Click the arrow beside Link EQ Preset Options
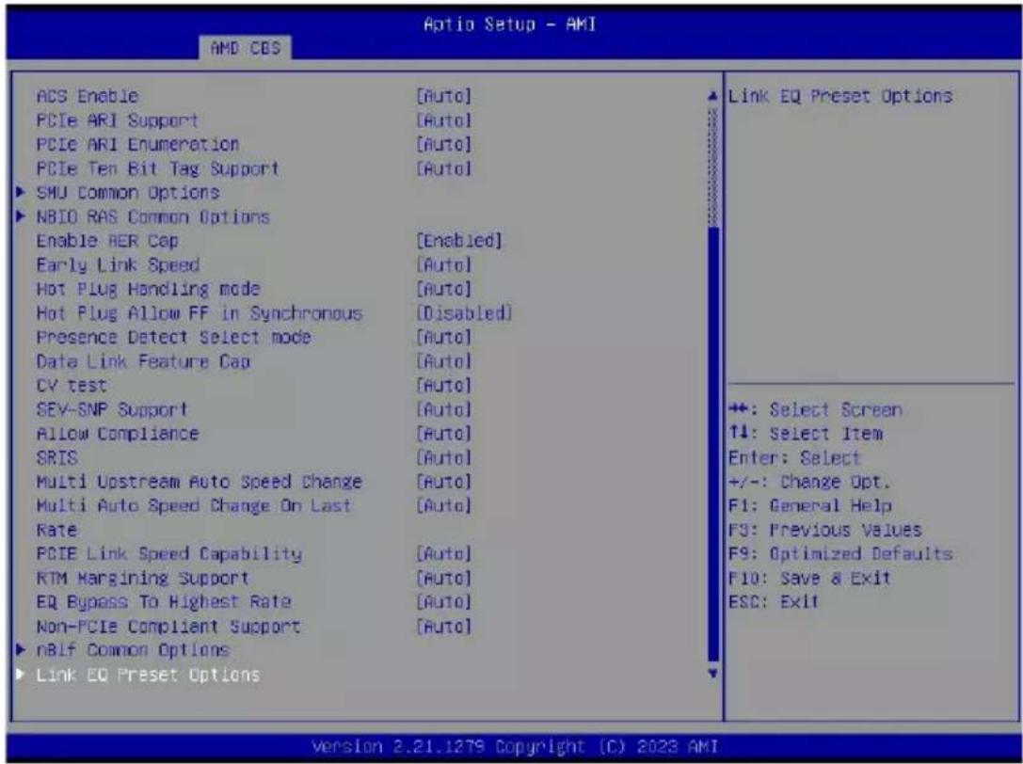Viewport: 1023px width, 764px height. click(x=21, y=675)
